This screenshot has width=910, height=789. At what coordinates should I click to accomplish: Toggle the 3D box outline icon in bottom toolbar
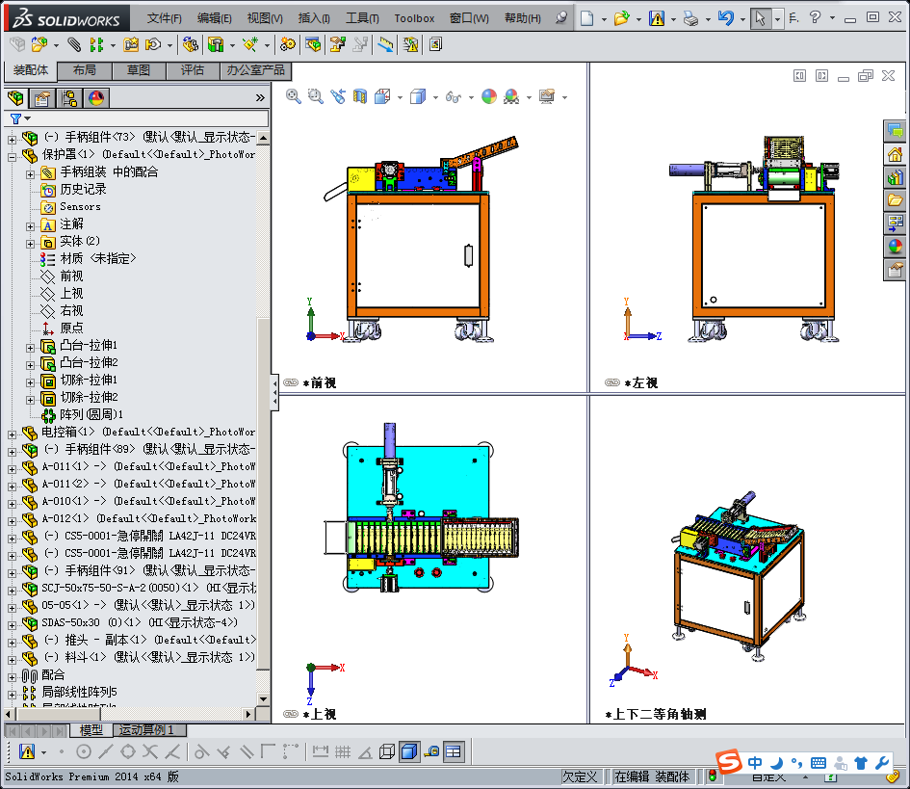click(x=387, y=751)
